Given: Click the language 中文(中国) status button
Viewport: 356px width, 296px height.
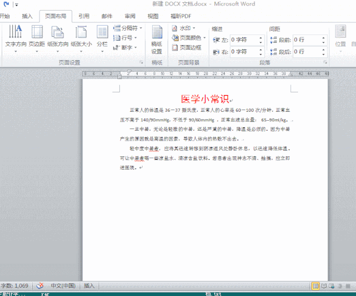Looking at the screenshot, I should (x=63, y=285).
